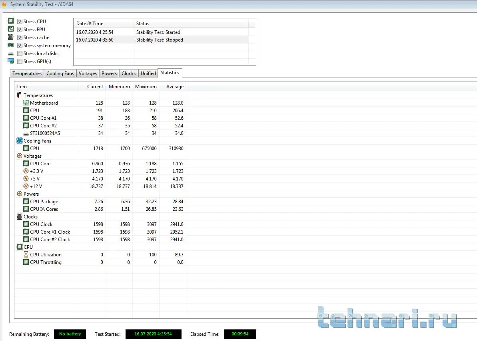Disable the Stress system memory checkbox
Image resolution: width=477 pixels, height=341 pixels.
[x=20, y=46]
